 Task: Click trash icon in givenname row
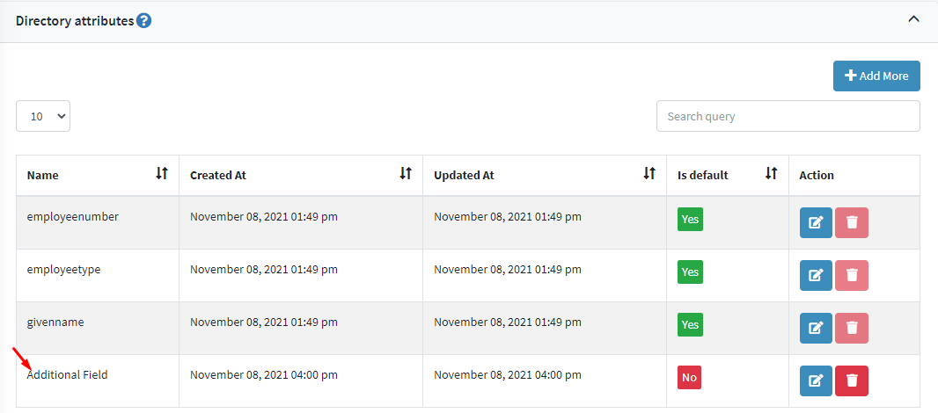851,328
